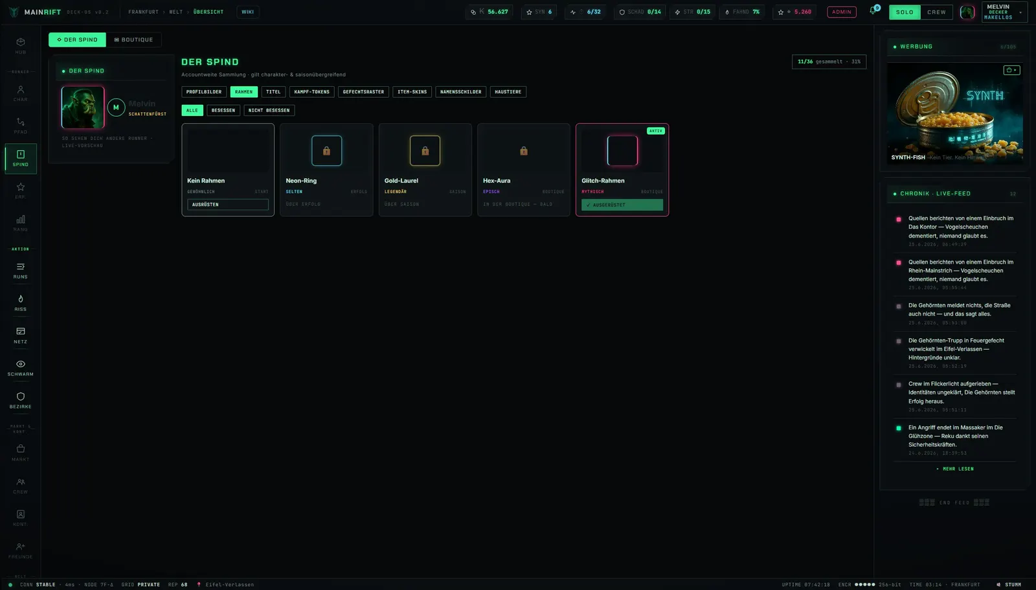Click the Admin button
This screenshot has height=590, width=1036.
pos(842,12)
